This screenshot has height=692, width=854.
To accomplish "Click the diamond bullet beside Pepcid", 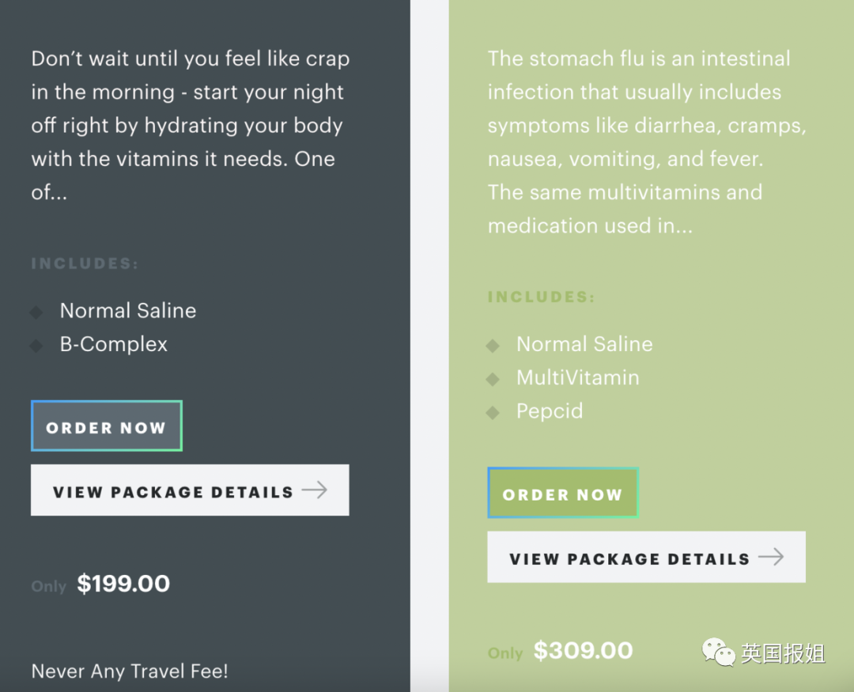I will tap(493, 412).
